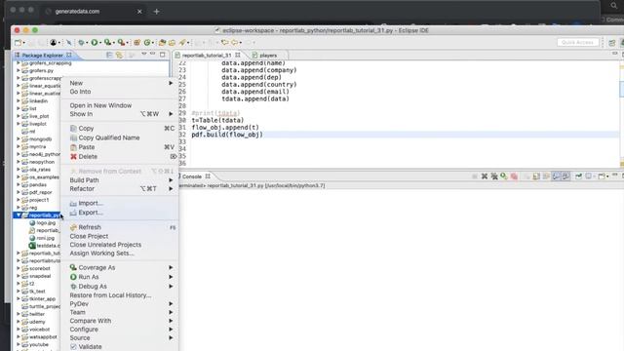Click the Remove Launch icon in Console
This screenshot has width=624, height=351.
pos(485,176)
